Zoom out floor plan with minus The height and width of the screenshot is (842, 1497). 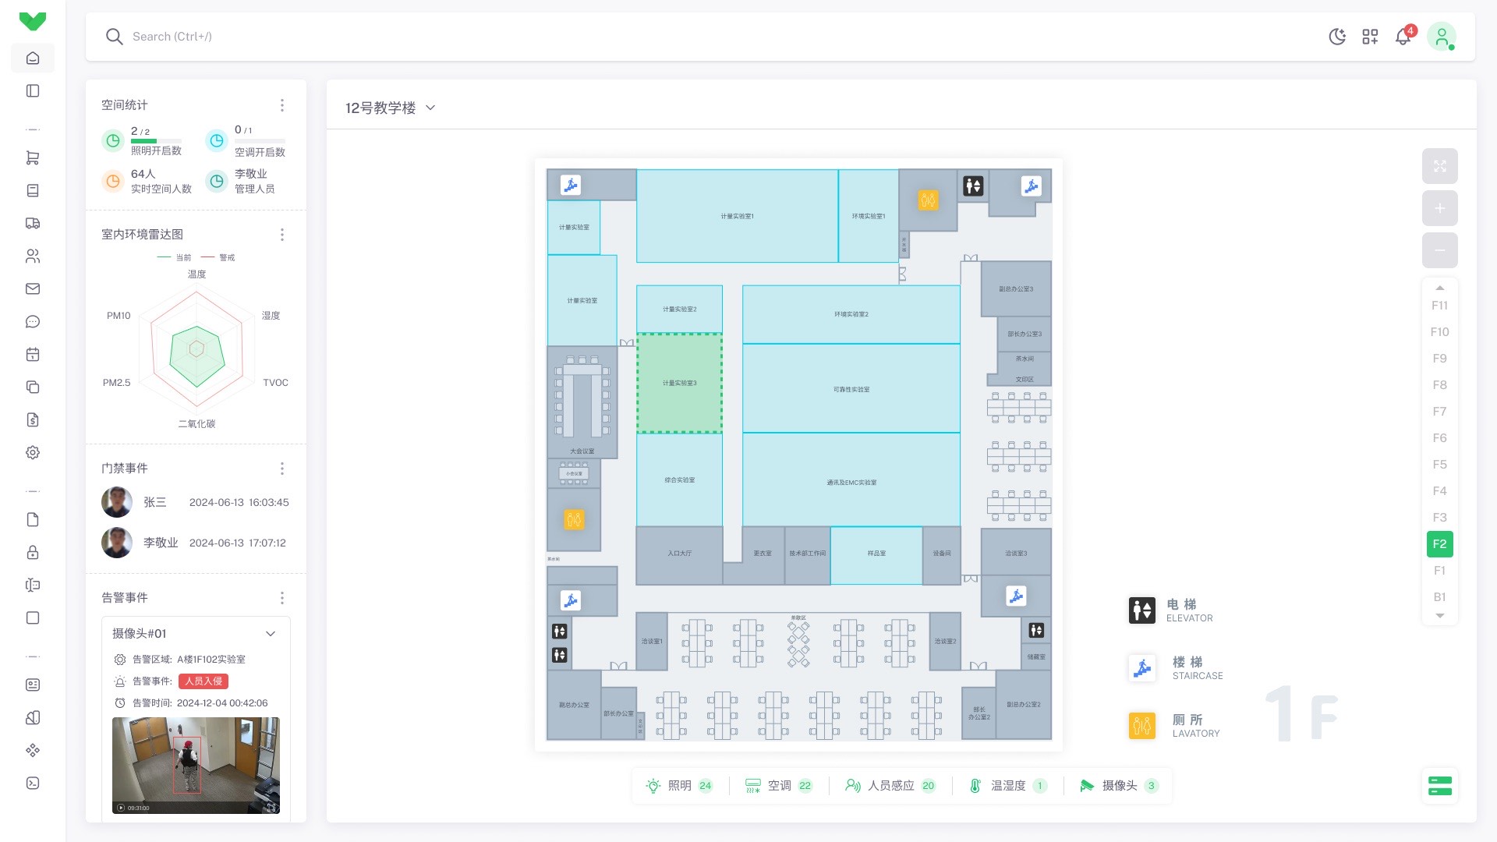1439,250
